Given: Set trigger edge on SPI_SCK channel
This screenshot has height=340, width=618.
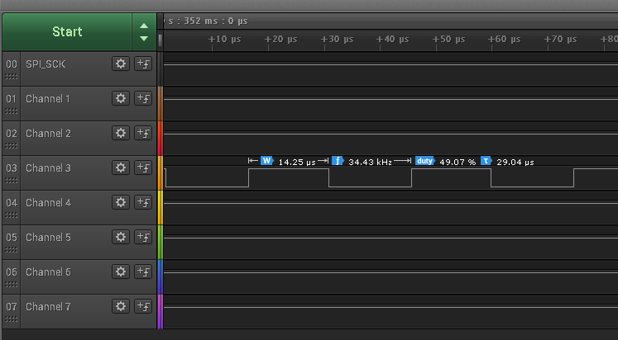Looking at the screenshot, I should tap(143, 64).
